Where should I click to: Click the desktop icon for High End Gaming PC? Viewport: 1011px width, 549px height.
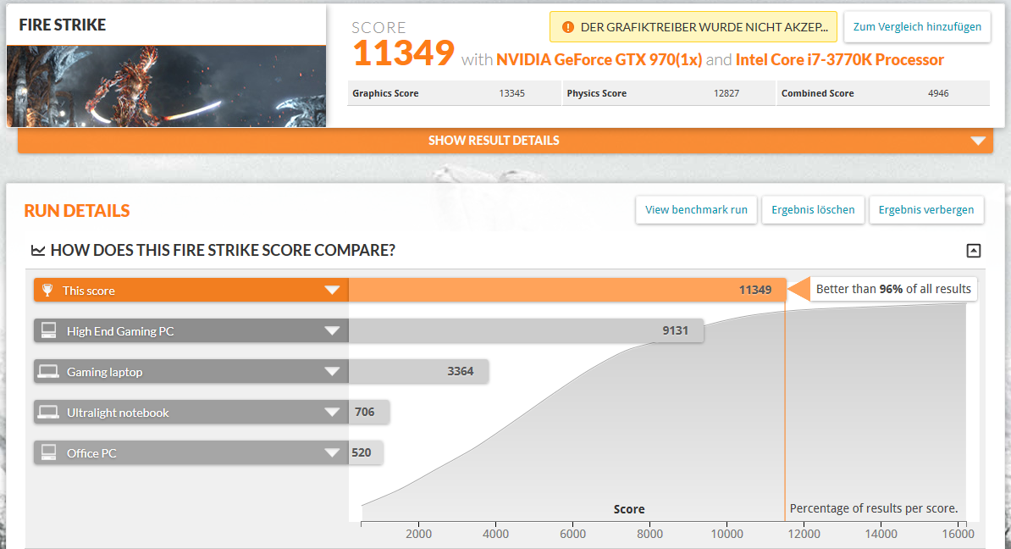click(x=48, y=330)
